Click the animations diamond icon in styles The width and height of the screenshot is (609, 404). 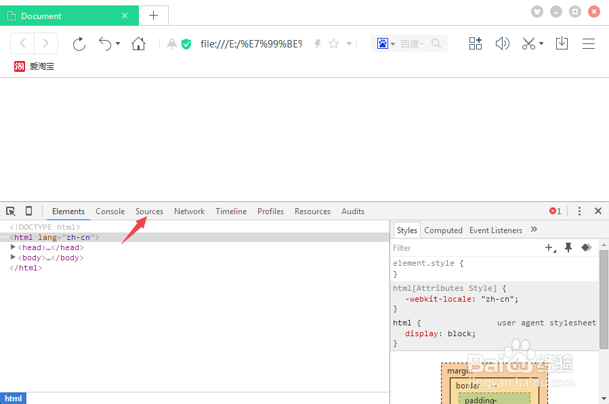586,247
